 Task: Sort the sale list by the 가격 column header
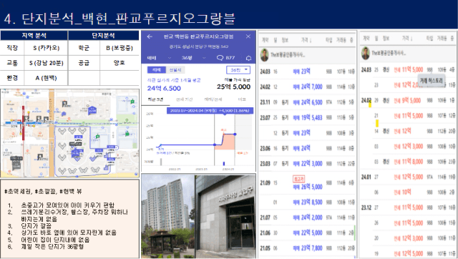point(306,40)
